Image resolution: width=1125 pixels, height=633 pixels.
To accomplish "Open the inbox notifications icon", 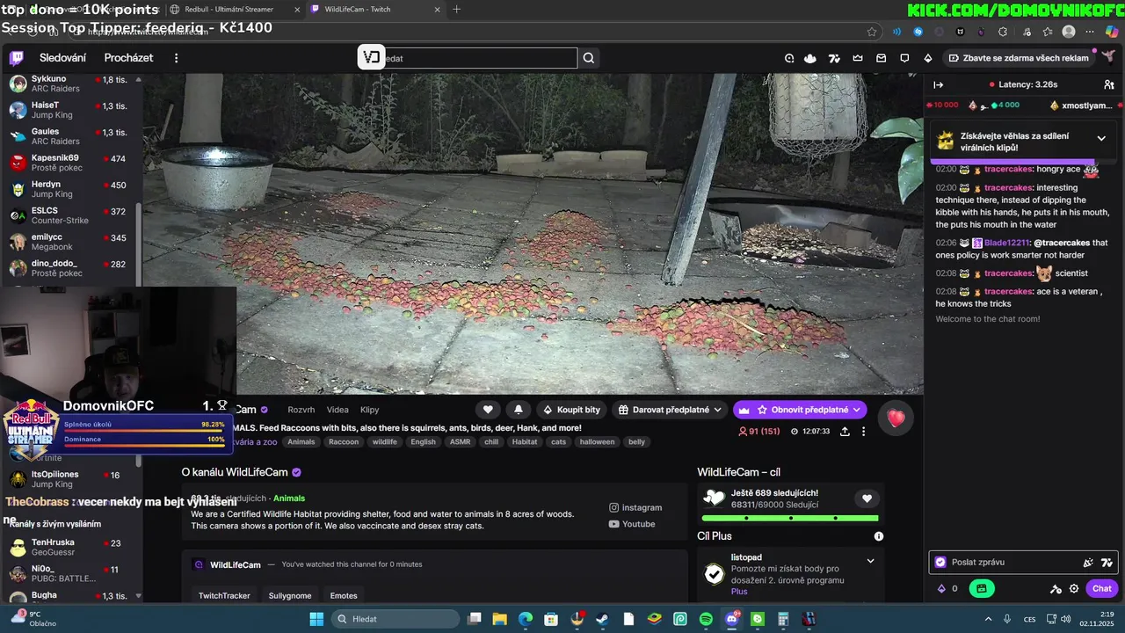I will (881, 58).
